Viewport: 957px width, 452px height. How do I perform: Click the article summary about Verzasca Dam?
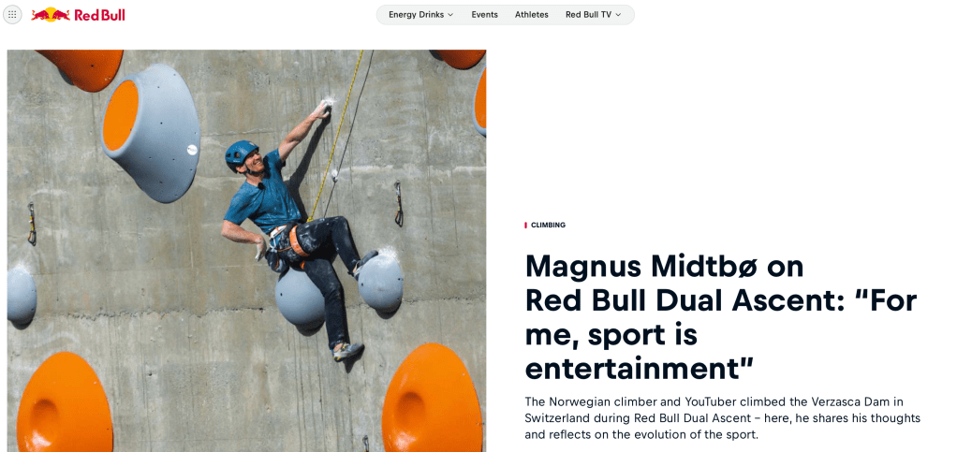pyautogui.click(x=723, y=418)
